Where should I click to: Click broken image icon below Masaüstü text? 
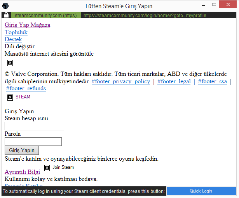tap(10, 63)
